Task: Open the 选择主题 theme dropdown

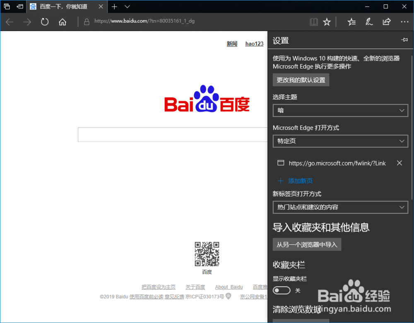Action: (x=340, y=110)
